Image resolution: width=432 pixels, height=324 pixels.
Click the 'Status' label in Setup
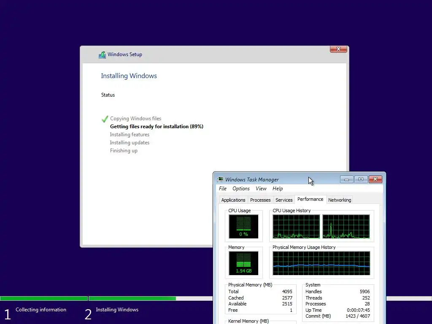tap(108, 95)
